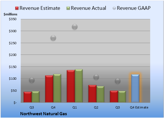The height and width of the screenshot is (118, 164).
Task: Select the "Revenue Actual" legend label
Action: (88, 8)
